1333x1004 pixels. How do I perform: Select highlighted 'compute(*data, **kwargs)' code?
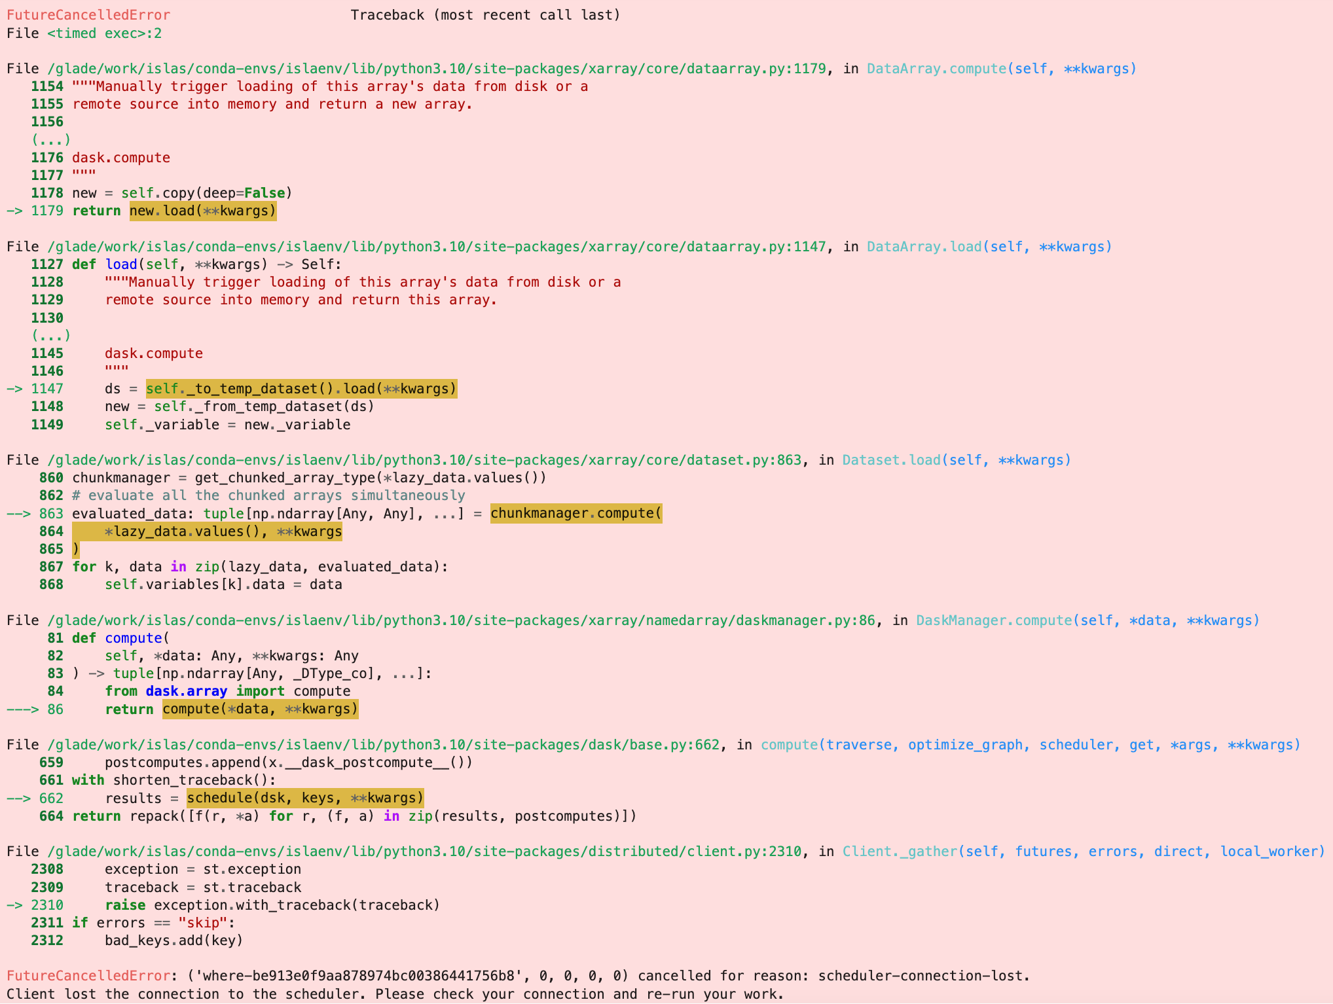260,709
